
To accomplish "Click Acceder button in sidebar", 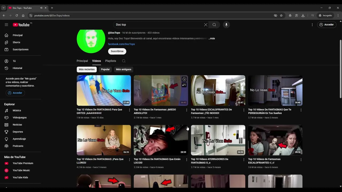I will coord(15,93).
